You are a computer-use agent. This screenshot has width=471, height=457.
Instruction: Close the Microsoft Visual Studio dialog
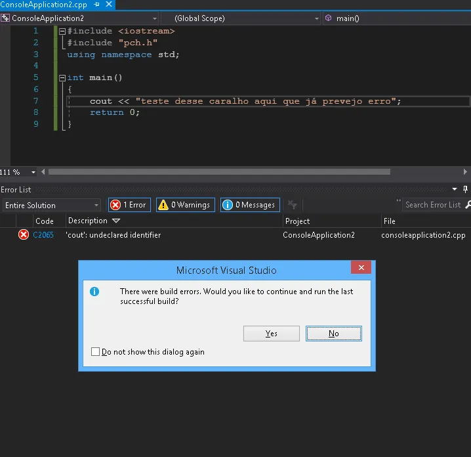click(360, 268)
